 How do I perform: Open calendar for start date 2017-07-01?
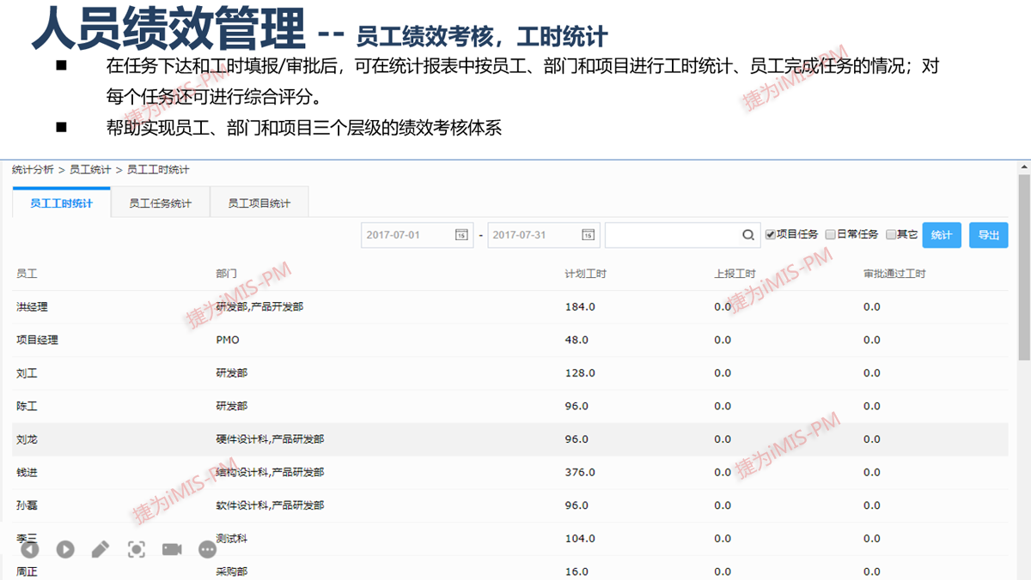point(461,235)
